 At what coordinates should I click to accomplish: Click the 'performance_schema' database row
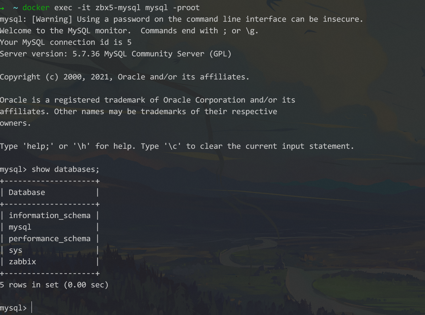[x=49, y=239]
